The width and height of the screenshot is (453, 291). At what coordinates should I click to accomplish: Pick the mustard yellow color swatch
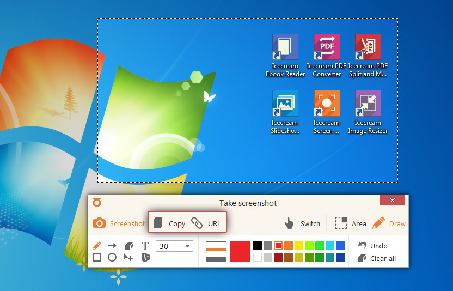[299, 257]
